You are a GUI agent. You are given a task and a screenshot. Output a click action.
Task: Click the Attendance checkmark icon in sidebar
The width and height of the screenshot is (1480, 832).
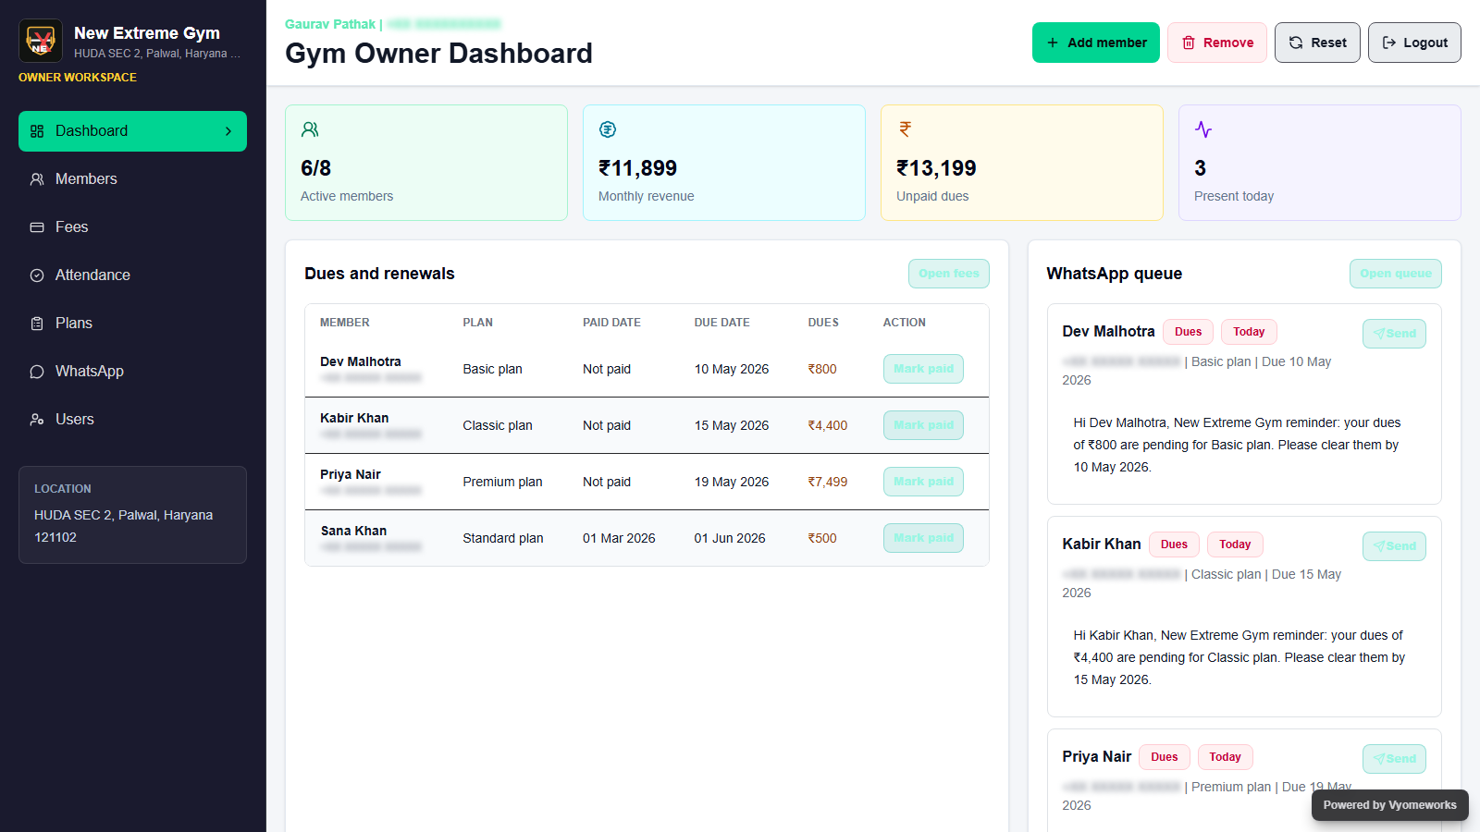37,275
